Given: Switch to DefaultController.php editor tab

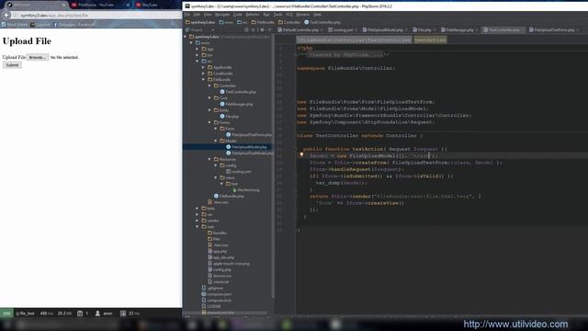Looking at the screenshot, I should [300, 29].
